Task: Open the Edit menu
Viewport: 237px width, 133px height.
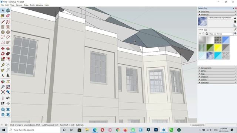Action: pyautogui.click(x=7, y=5)
